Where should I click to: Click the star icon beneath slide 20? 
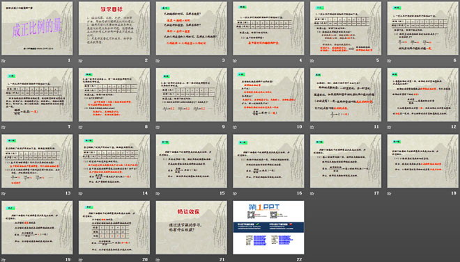81,260
